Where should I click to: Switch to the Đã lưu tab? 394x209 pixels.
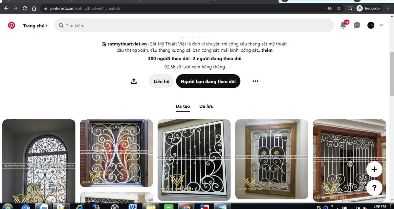(206, 106)
